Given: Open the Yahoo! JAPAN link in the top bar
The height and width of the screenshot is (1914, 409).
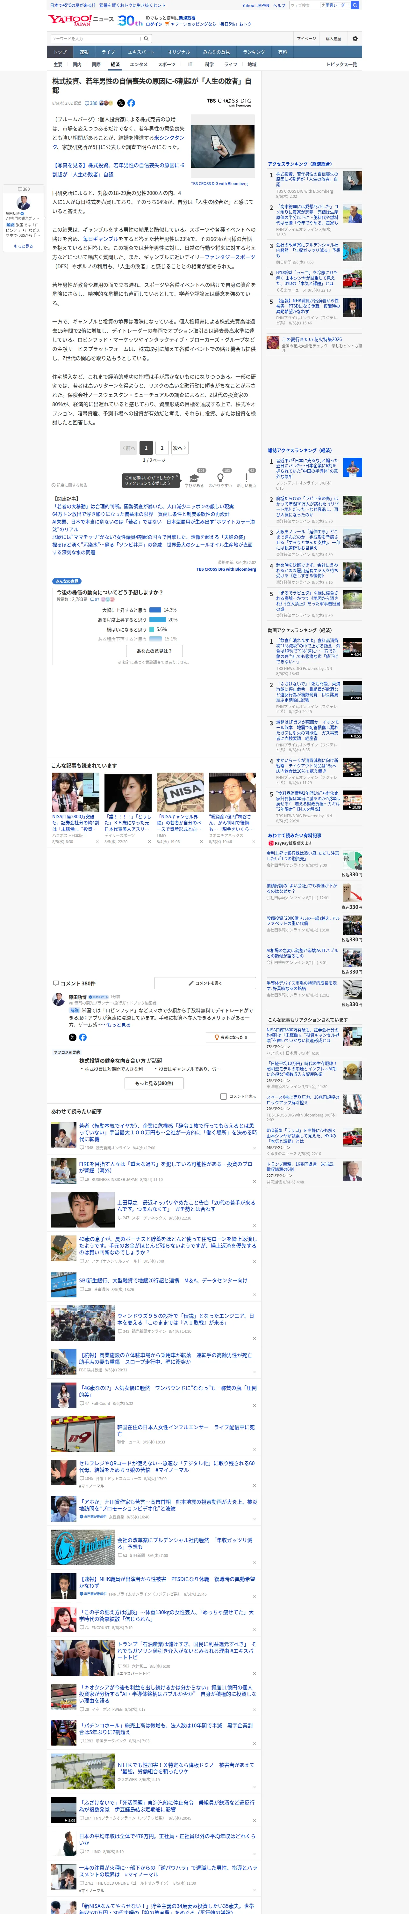Looking at the screenshot, I should [255, 5].
